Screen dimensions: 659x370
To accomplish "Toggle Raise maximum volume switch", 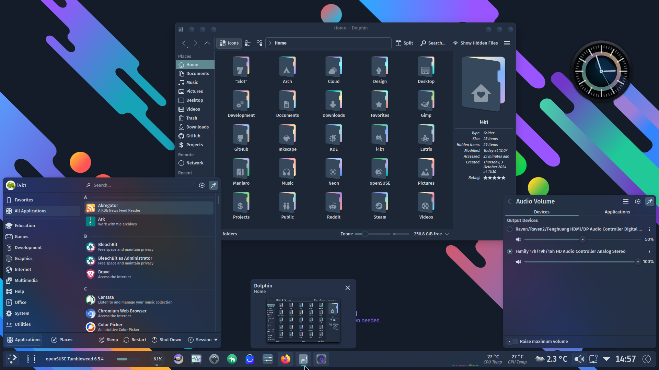I will pos(512,342).
